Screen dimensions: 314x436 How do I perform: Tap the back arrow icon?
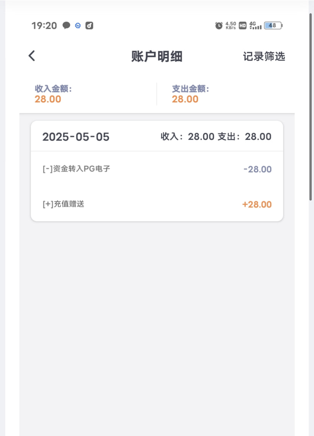coord(32,56)
